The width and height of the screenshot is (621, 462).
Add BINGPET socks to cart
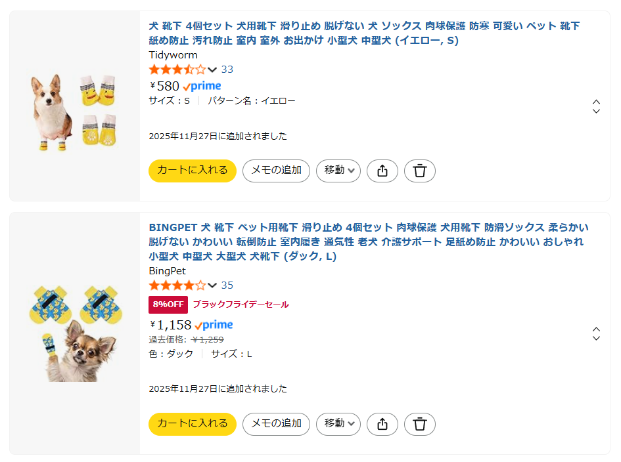coord(193,424)
